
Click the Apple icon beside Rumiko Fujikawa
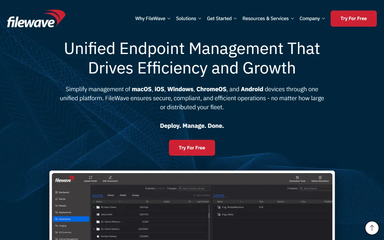pyautogui.click(x=98, y=236)
